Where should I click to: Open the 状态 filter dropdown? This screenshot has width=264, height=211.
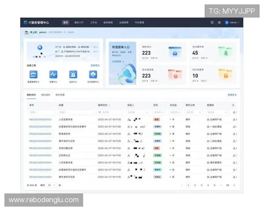[x=159, y=112]
